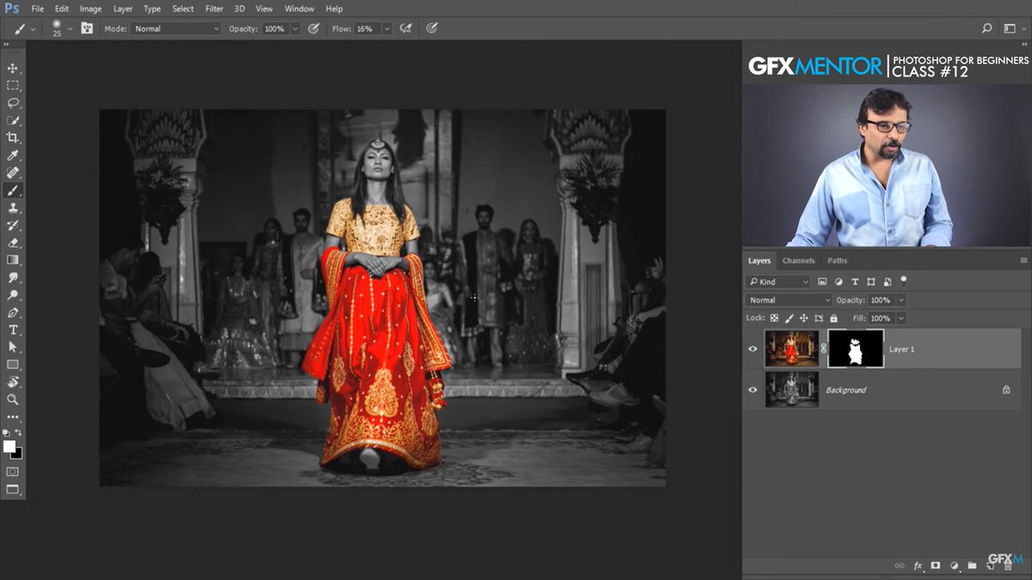1032x580 pixels.
Task: Expand the Flow slider arrow
Action: (387, 28)
